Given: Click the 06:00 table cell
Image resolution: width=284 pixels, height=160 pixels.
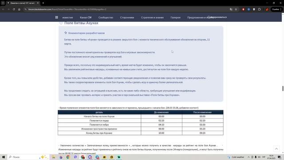Looking at the screenshot, I should (x=161, y=129).
